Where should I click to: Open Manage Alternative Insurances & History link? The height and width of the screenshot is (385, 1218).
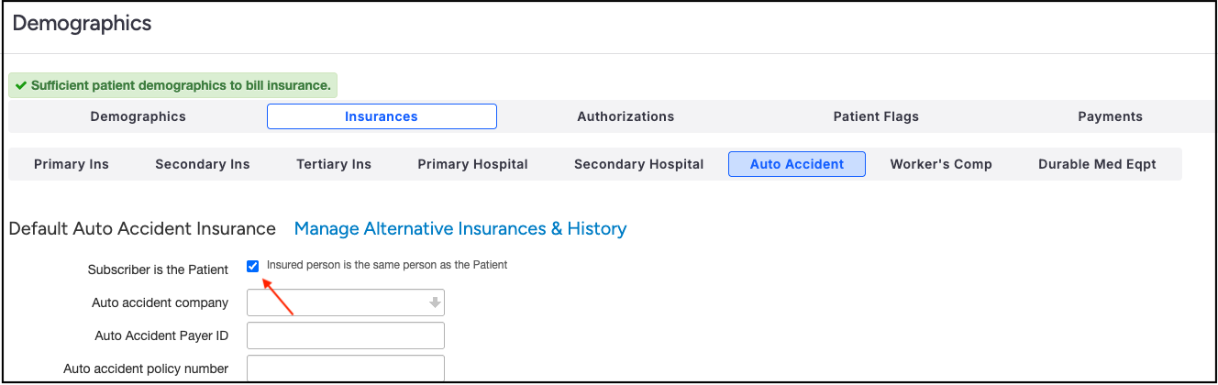click(x=460, y=228)
